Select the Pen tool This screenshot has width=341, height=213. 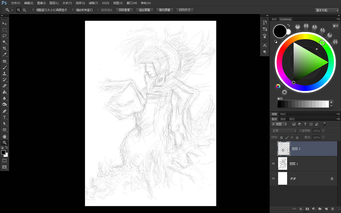[x=5, y=111]
